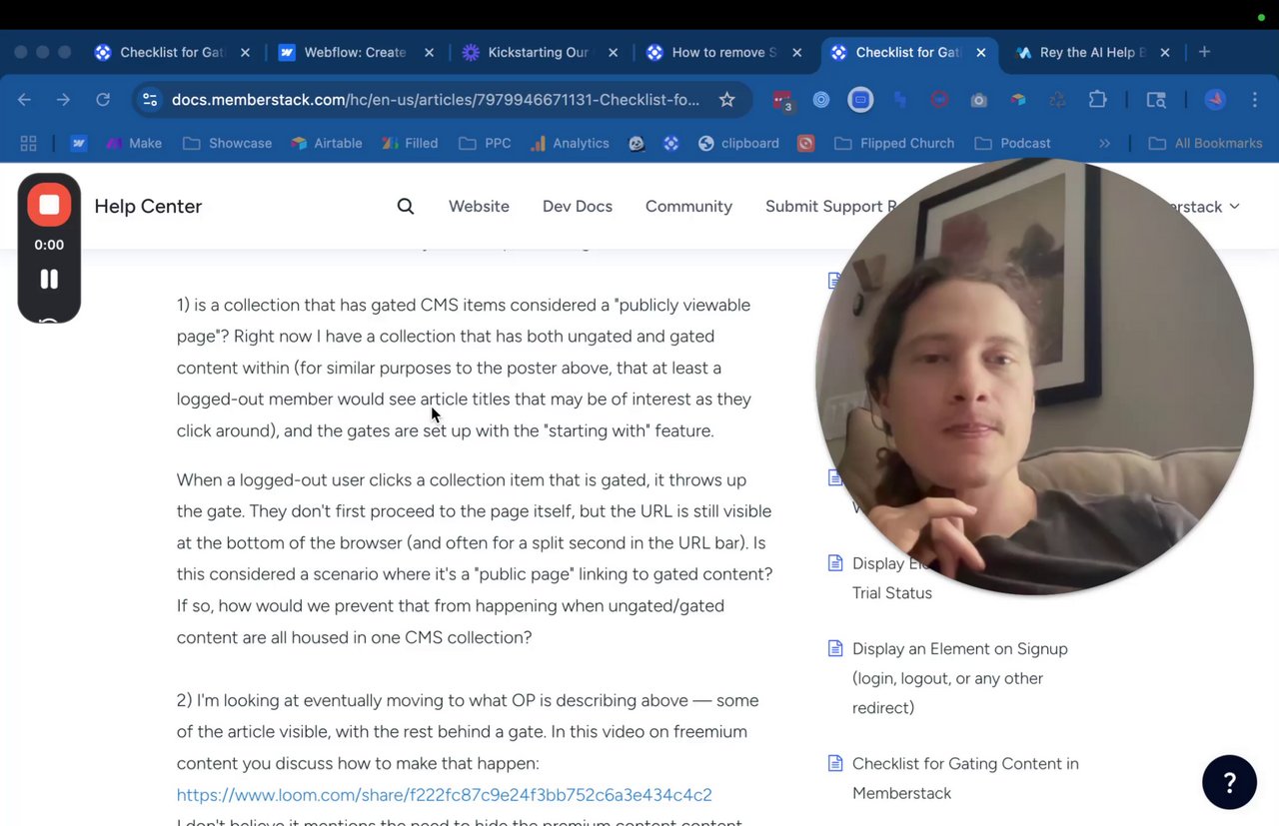Open the Checklist for Gating Content sidebar article
This screenshot has height=826, width=1279.
pos(965,778)
